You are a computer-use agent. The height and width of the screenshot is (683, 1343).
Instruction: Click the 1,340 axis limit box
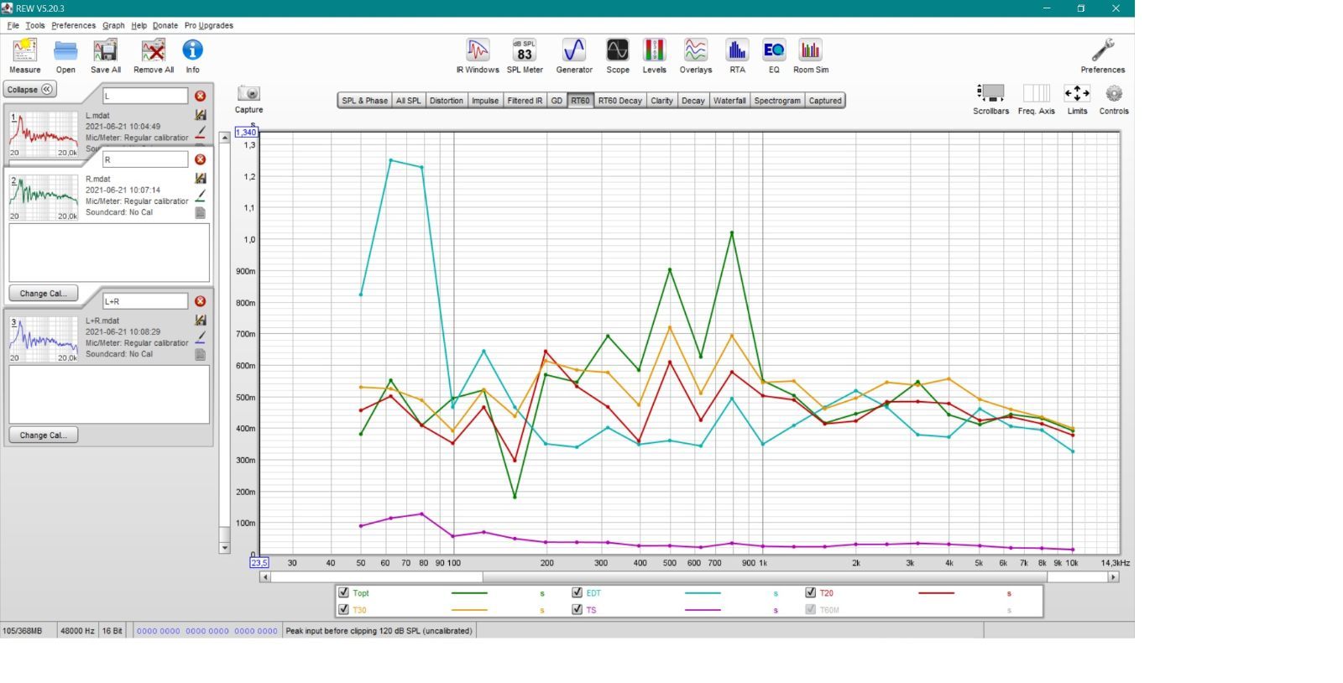246,133
